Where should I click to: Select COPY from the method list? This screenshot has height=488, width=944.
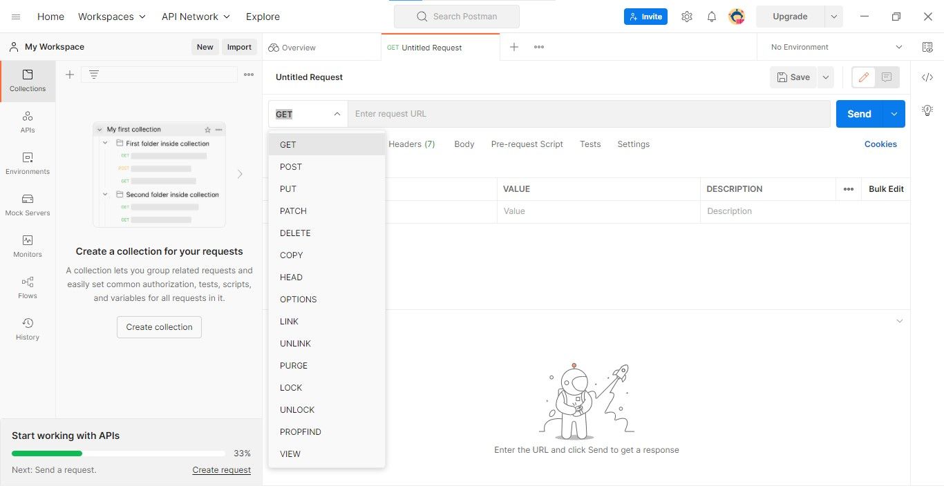327,255
